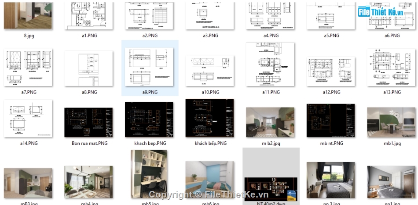The height and width of the screenshot is (205, 418).
Task: Click the file name 'a5.PNG'
Action: (331, 36)
